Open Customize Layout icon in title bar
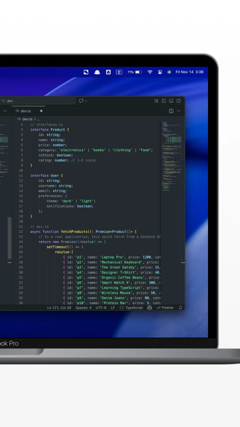The image size is (240, 427). [156, 101]
